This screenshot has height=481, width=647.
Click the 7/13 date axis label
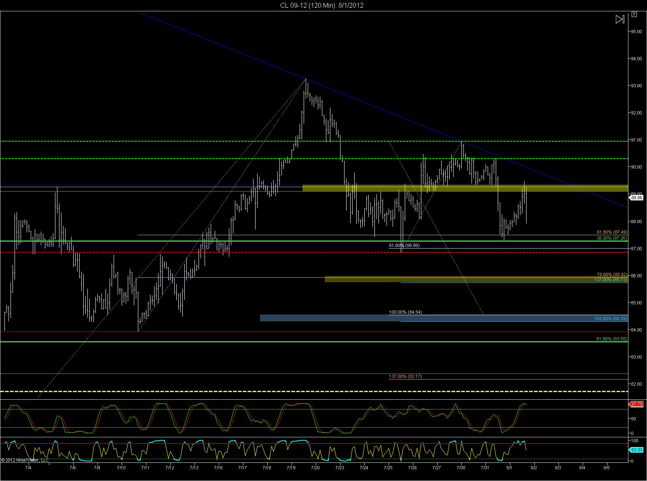coord(194,468)
